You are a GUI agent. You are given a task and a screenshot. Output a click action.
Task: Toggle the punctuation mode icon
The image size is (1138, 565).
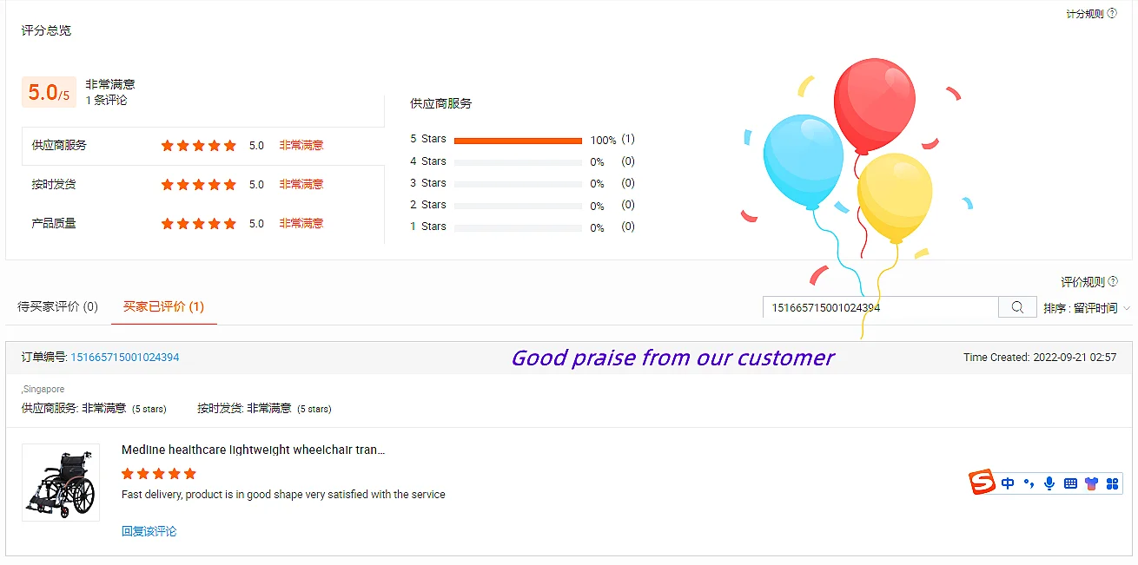1029,483
